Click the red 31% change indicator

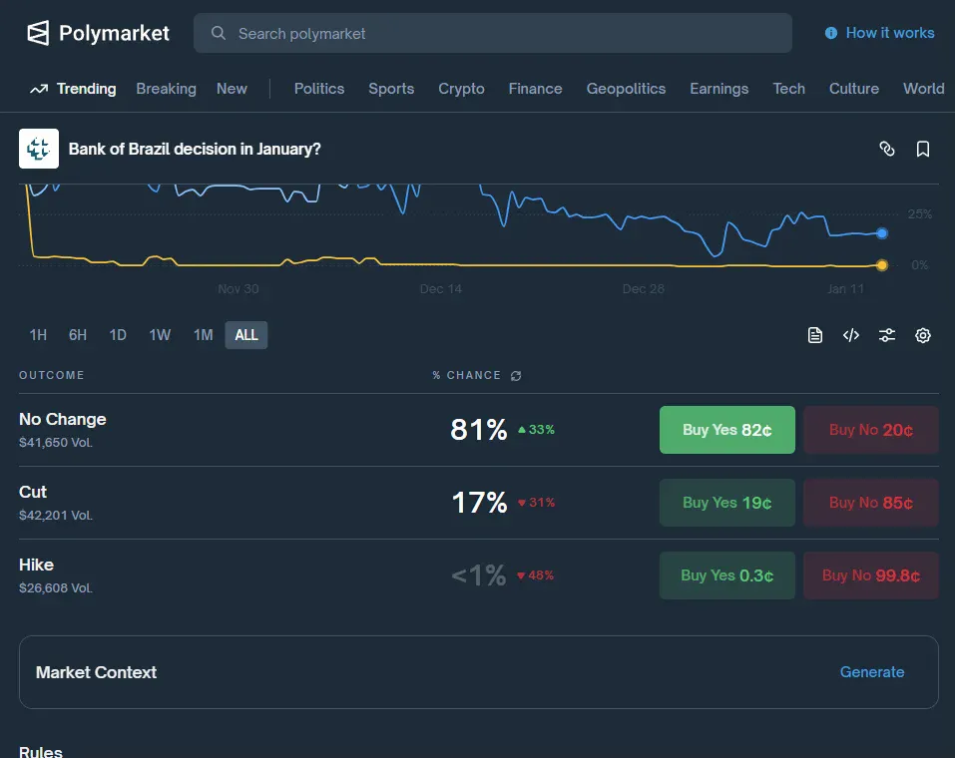point(537,503)
